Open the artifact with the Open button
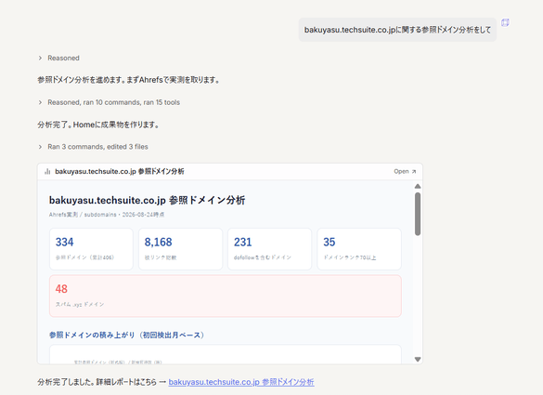 click(x=405, y=171)
